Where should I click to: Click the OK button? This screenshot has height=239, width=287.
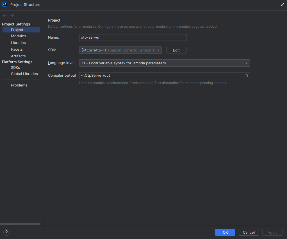click(x=225, y=232)
